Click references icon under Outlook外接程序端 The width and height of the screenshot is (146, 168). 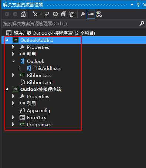coord(22,103)
